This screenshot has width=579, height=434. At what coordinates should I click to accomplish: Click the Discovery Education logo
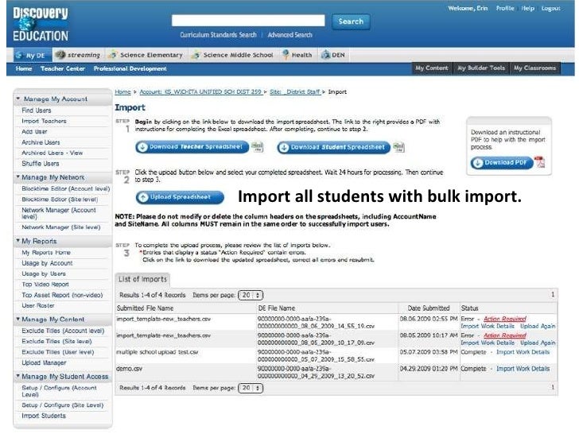[x=41, y=25]
